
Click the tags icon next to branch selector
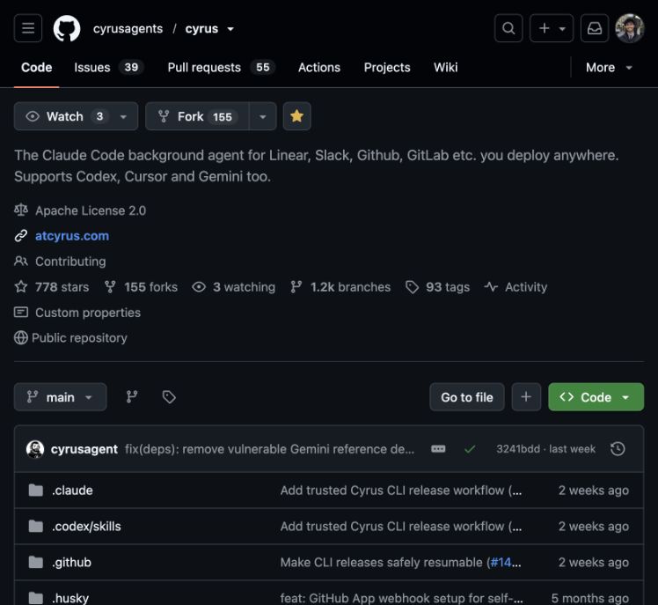click(169, 396)
